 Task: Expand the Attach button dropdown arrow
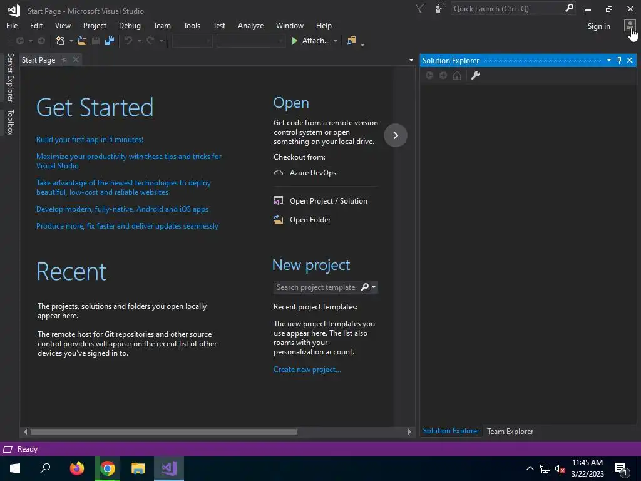[336, 41]
